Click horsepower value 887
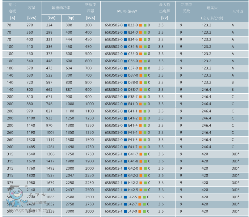This screenshot has width=249, height=217. (69, 90)
